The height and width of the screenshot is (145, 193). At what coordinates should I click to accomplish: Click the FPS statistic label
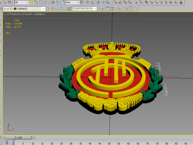[x=8, y=33]
